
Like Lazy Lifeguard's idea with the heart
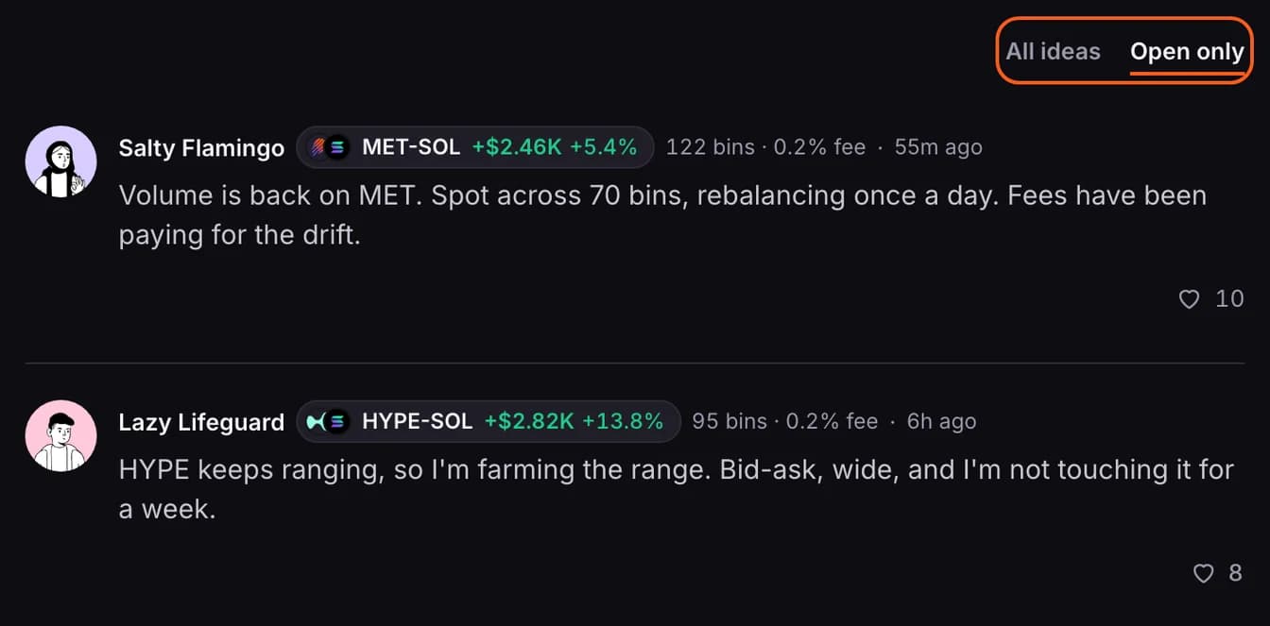(x=1203, y=573)
